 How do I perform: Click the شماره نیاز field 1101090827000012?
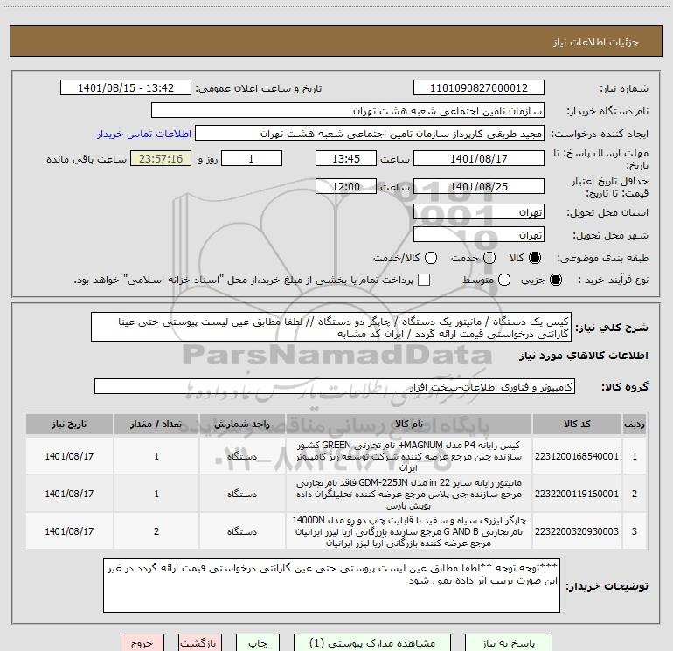pos(479,88)
